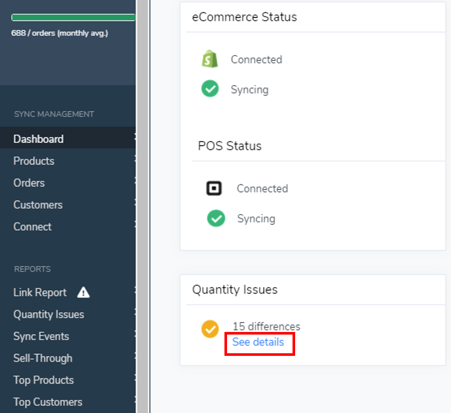Open Top Customers report
This screenshot has height=413, width=451.
[x=48, y=402]
